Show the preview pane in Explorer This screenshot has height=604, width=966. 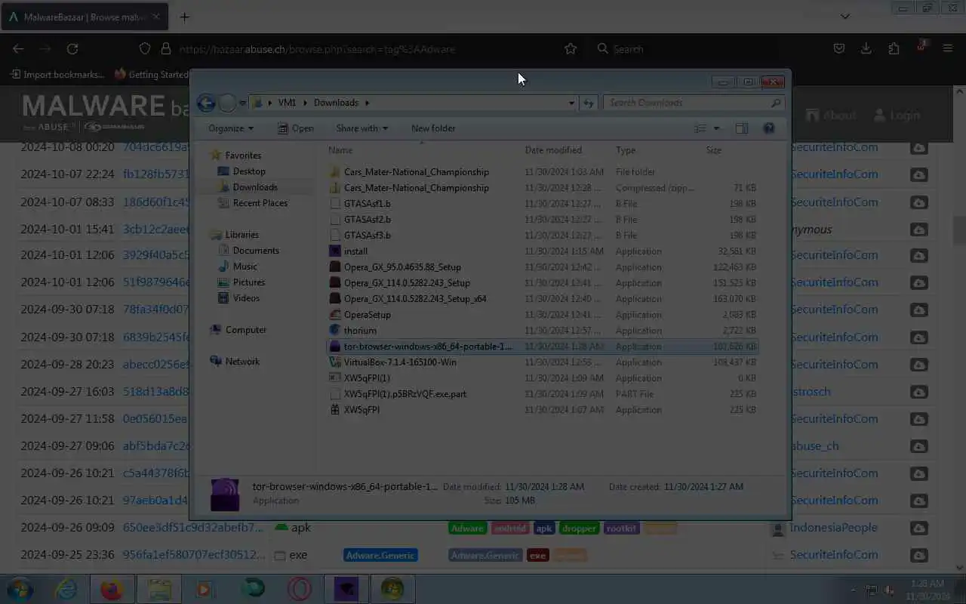[x=742, y=128]
